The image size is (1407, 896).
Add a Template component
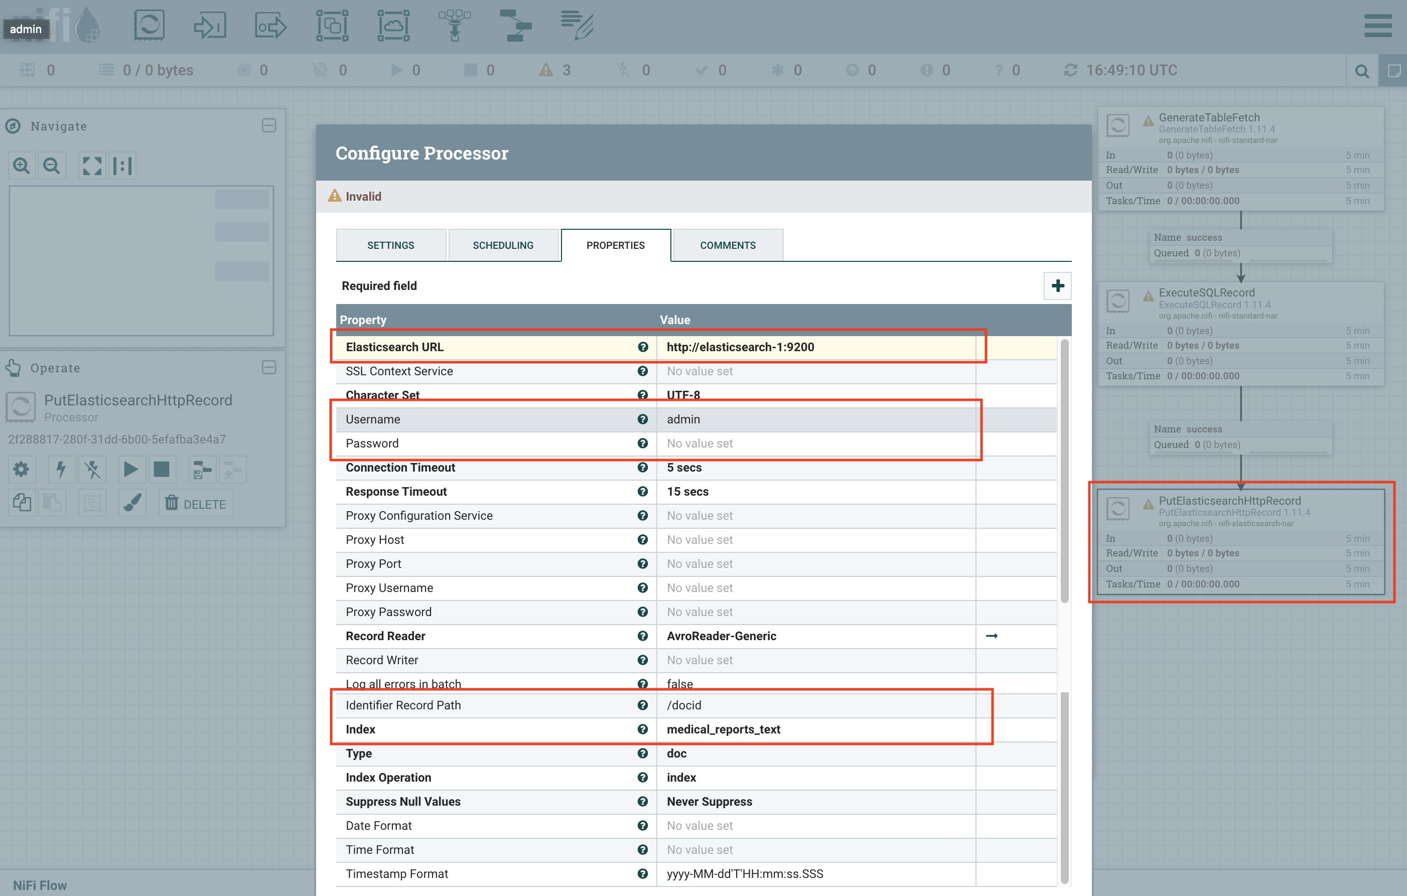point(515,25)
